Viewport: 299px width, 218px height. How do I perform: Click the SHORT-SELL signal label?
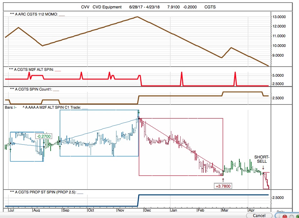pyautogui.click(x=262, y=159)
